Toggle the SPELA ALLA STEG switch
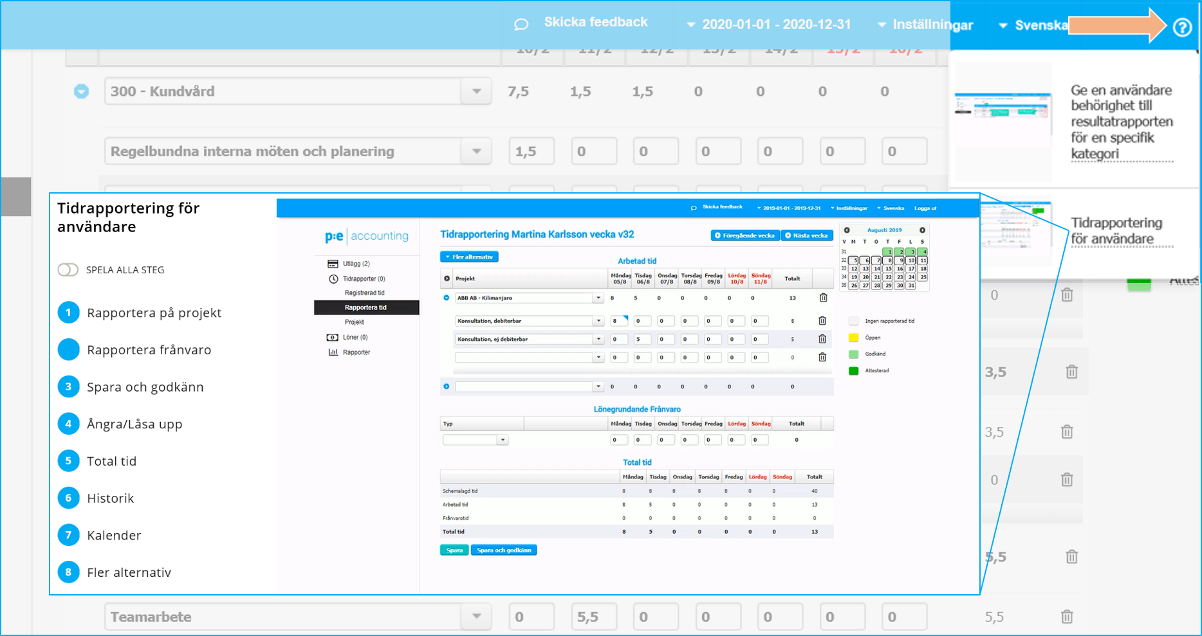 (x=68, y=269)
